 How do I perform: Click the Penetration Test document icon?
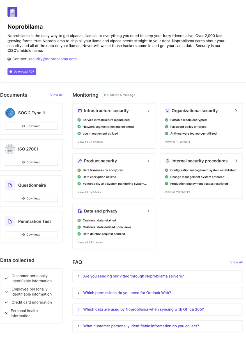click(10, 222)
